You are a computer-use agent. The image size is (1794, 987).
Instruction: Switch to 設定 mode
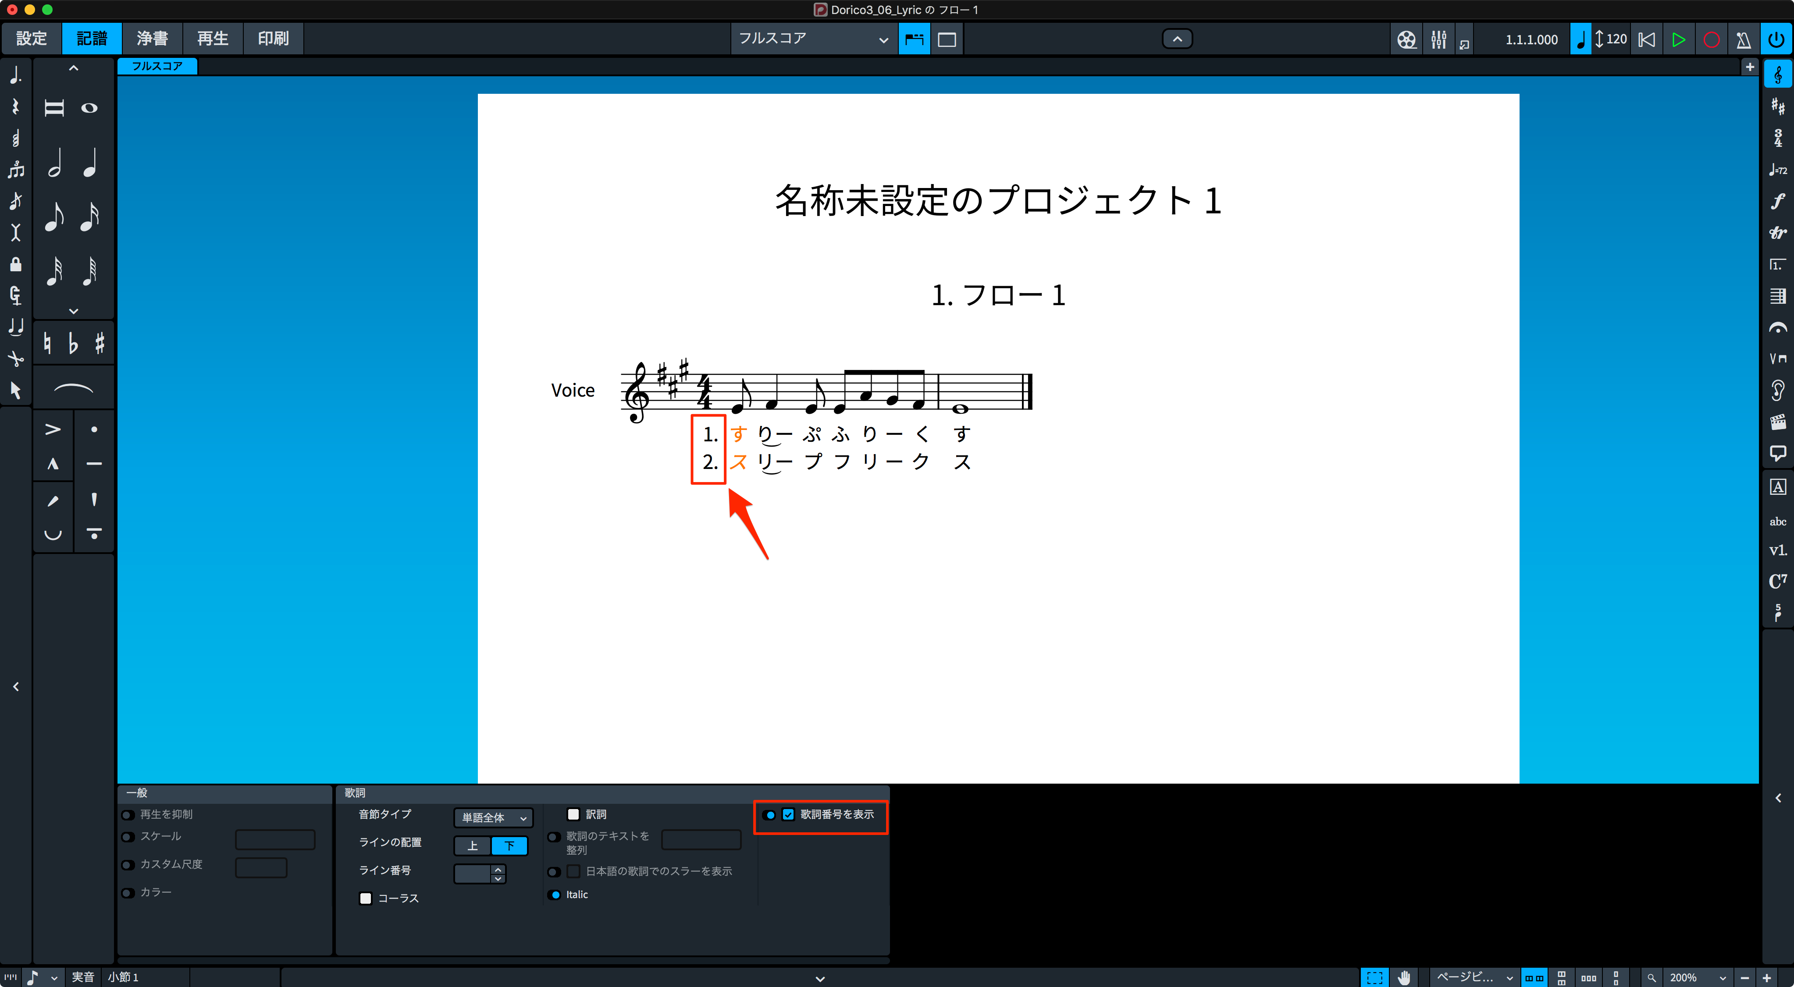click(31, 39)
